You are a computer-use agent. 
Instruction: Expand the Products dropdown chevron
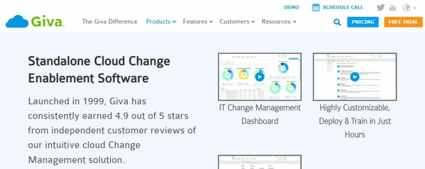(x=174, y=22)
